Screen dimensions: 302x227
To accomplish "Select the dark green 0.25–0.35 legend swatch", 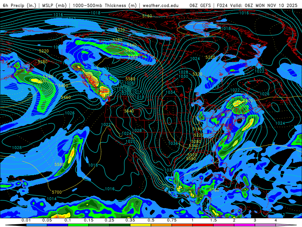I will [120, 225].
